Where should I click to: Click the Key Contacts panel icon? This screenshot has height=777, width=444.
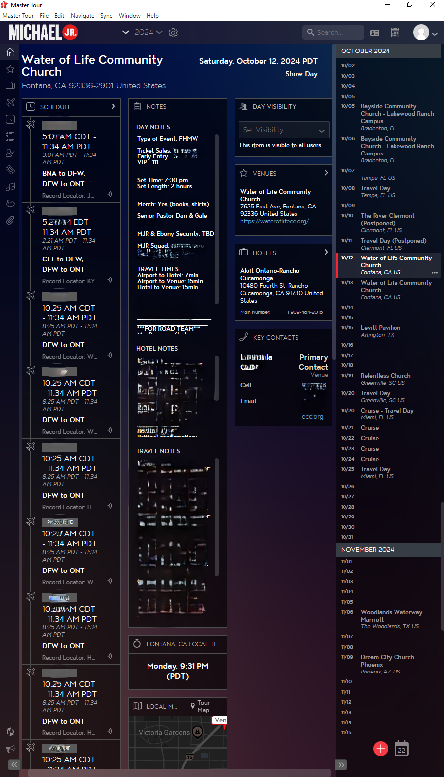pos(244,337)
